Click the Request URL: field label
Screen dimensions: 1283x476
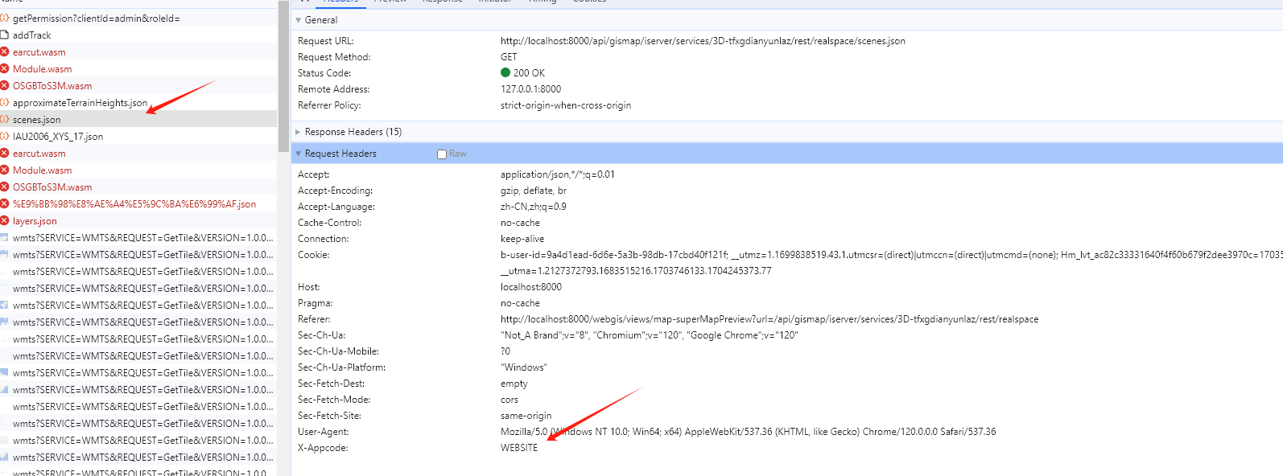[325, 41]
